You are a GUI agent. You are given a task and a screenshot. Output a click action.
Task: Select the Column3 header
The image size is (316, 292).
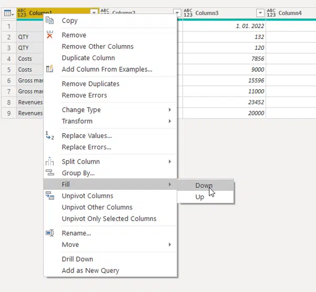[x=224, y=13]
